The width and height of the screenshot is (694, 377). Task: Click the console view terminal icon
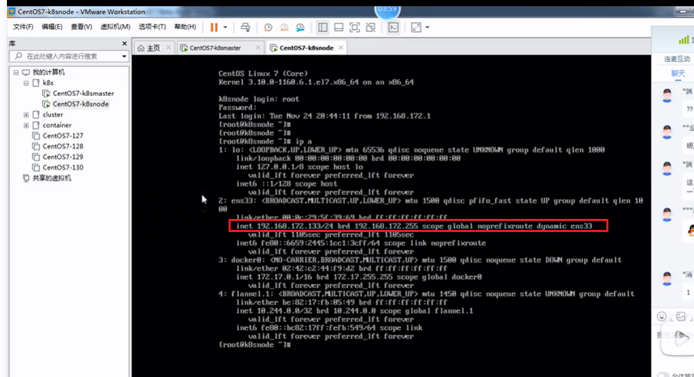393,28
